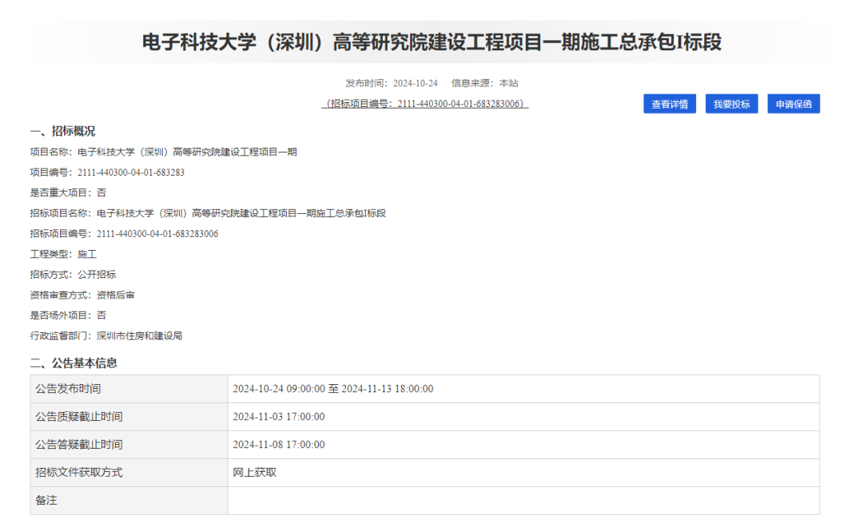
Task: Select the page title 电子科技大学（深圳）高等研究院建设工程项目一期施工总承包I标段
Action: 431,42
